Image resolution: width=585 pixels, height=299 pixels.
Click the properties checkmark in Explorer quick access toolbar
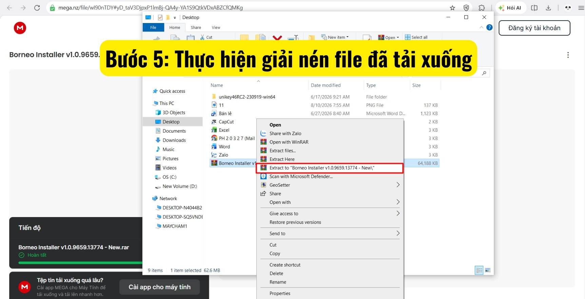[x=160, y=18]
